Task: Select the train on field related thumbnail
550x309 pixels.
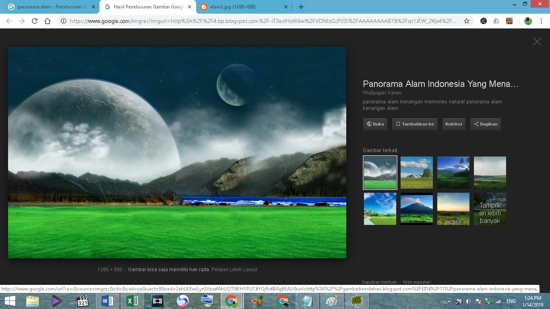Action: pyautogui.click(x=490, y=173)
